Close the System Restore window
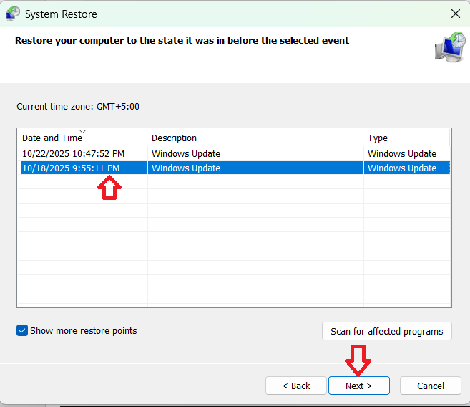Image resolution: width=470 pixels, height=407 pixels. click(455, 14)
